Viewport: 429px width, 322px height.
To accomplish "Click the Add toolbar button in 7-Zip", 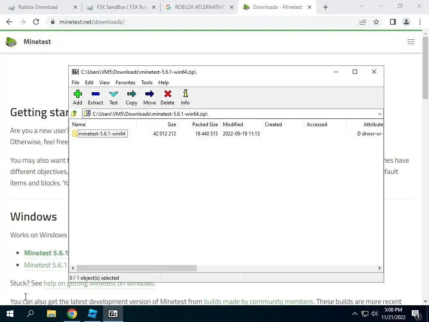I will (78, 97).
